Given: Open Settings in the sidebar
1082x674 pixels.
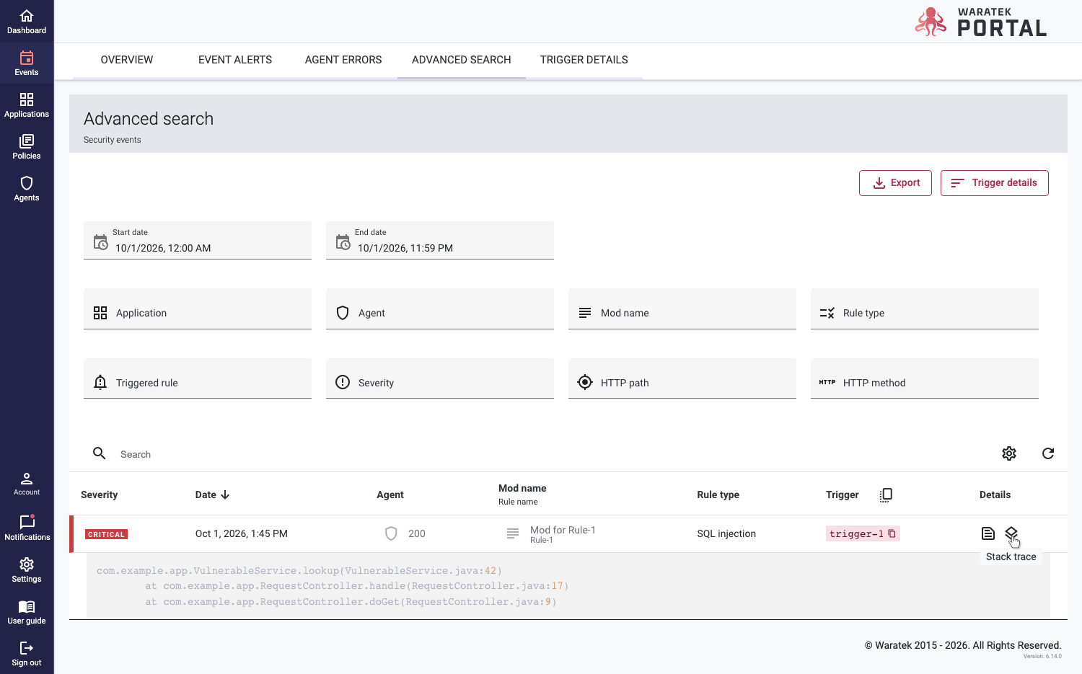Looking at the screenshot, I should [x=27, y=569].
